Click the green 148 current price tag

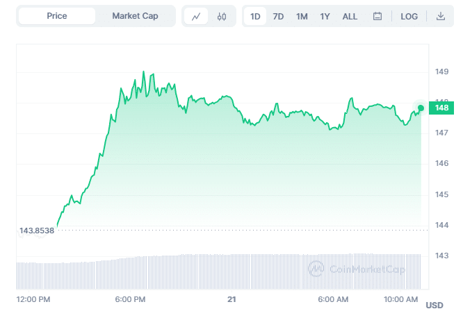[441, 108]
